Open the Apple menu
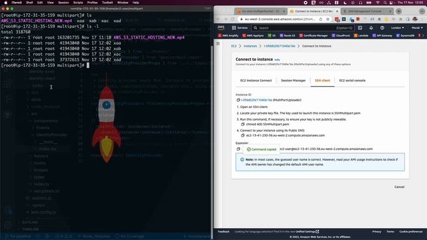The height and width of the screenshot is (240, 427). pyautogui.click(x=6, y=3)
